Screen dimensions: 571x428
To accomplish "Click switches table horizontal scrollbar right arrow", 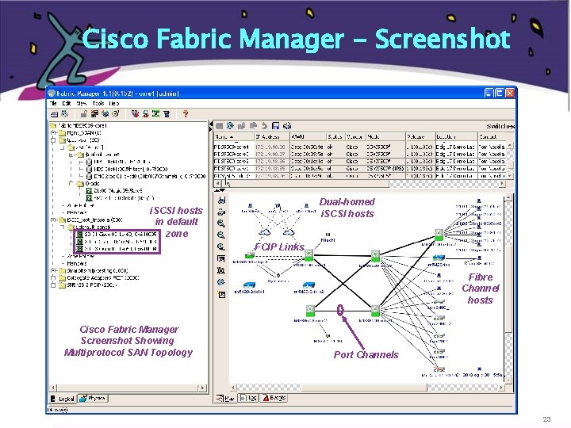I will 503,183.
